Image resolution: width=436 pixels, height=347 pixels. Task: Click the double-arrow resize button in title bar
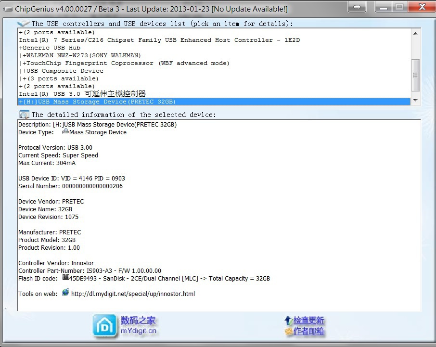357,7
